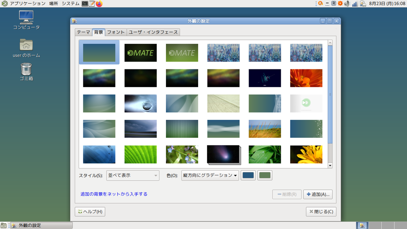The width and height of the screenshot is (407, 229).
Task: Open the アプリケーション menu
Action: point(28,3)
